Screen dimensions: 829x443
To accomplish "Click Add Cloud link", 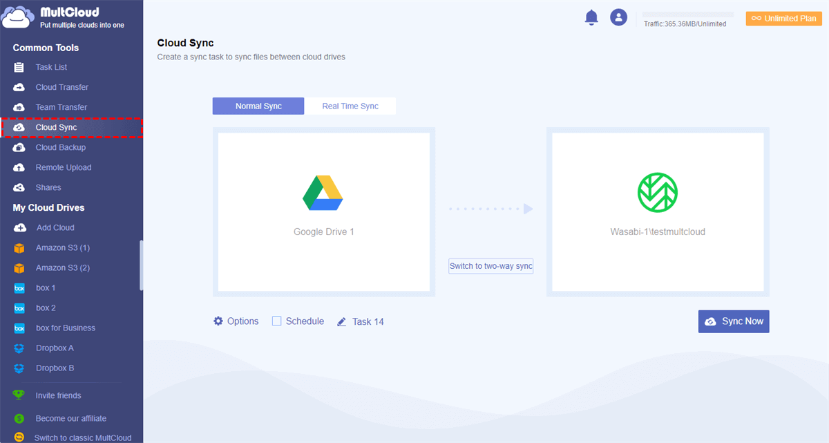I will tap(55, 227).
